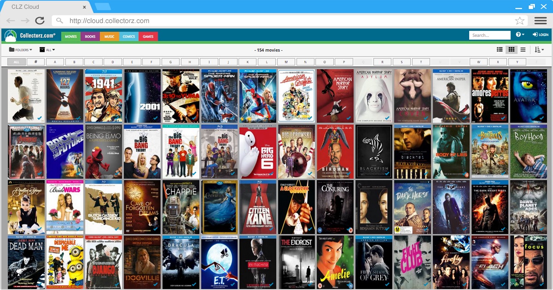This screenshot has width=553, height=290.
Task: Switch to the Comics tab
Action: coord(129,36)
